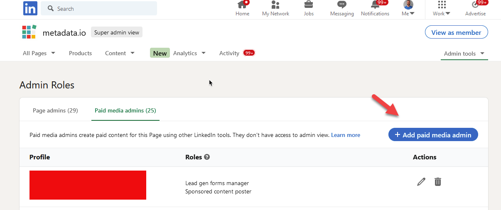Open the Jobs briefcase icon
The width and height of the screenshot is (501, 210).
pyautogui.click(x=309, y=5)
